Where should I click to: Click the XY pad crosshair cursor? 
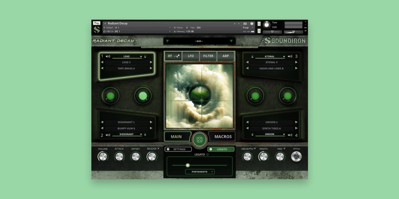coord(201,101)
